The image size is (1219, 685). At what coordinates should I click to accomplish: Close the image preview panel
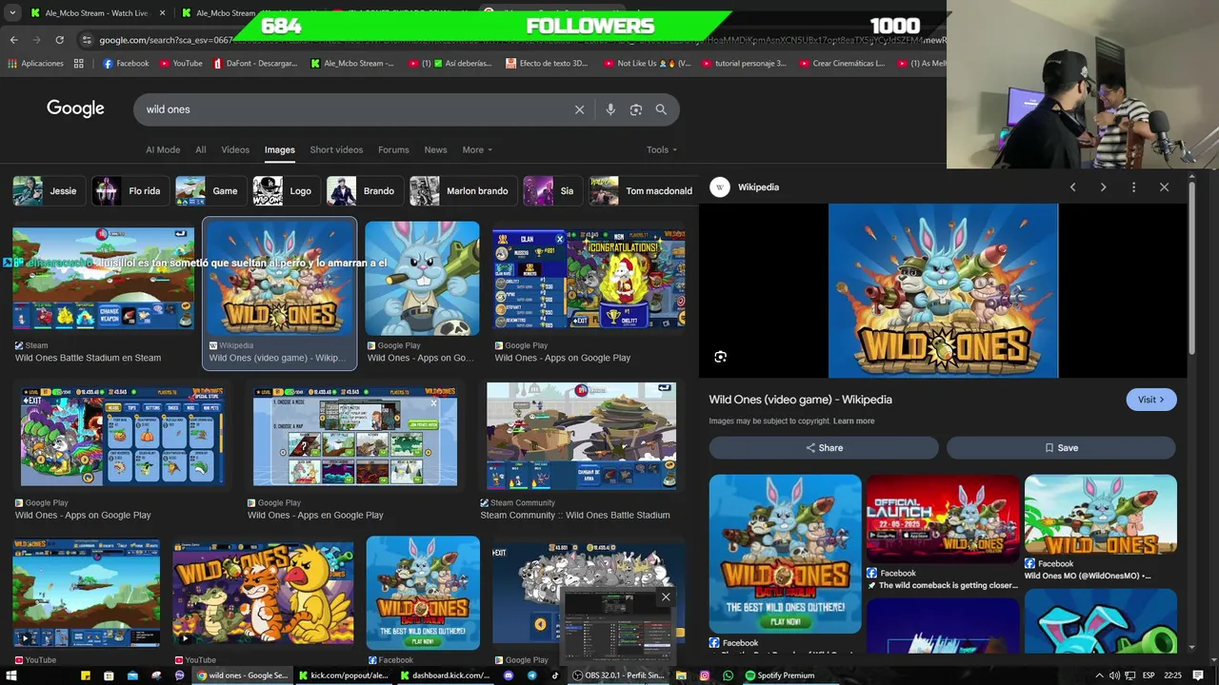pyautogui.click(x=1164, y=187)
